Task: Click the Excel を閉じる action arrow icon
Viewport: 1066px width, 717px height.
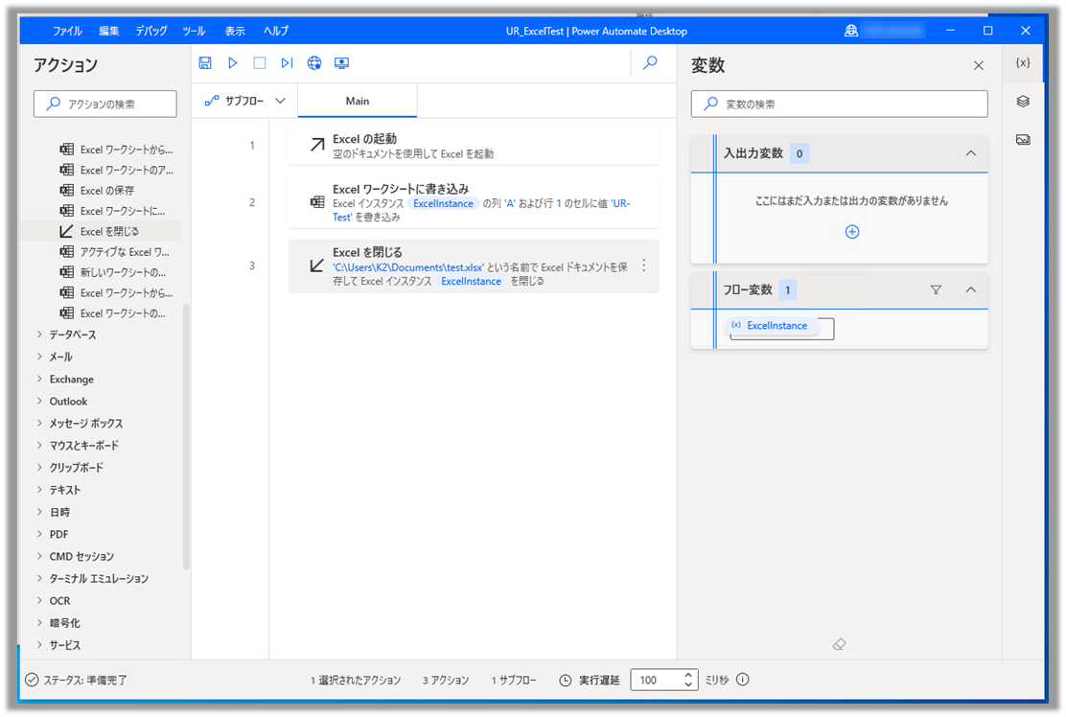Action: (x=316, y=266)
